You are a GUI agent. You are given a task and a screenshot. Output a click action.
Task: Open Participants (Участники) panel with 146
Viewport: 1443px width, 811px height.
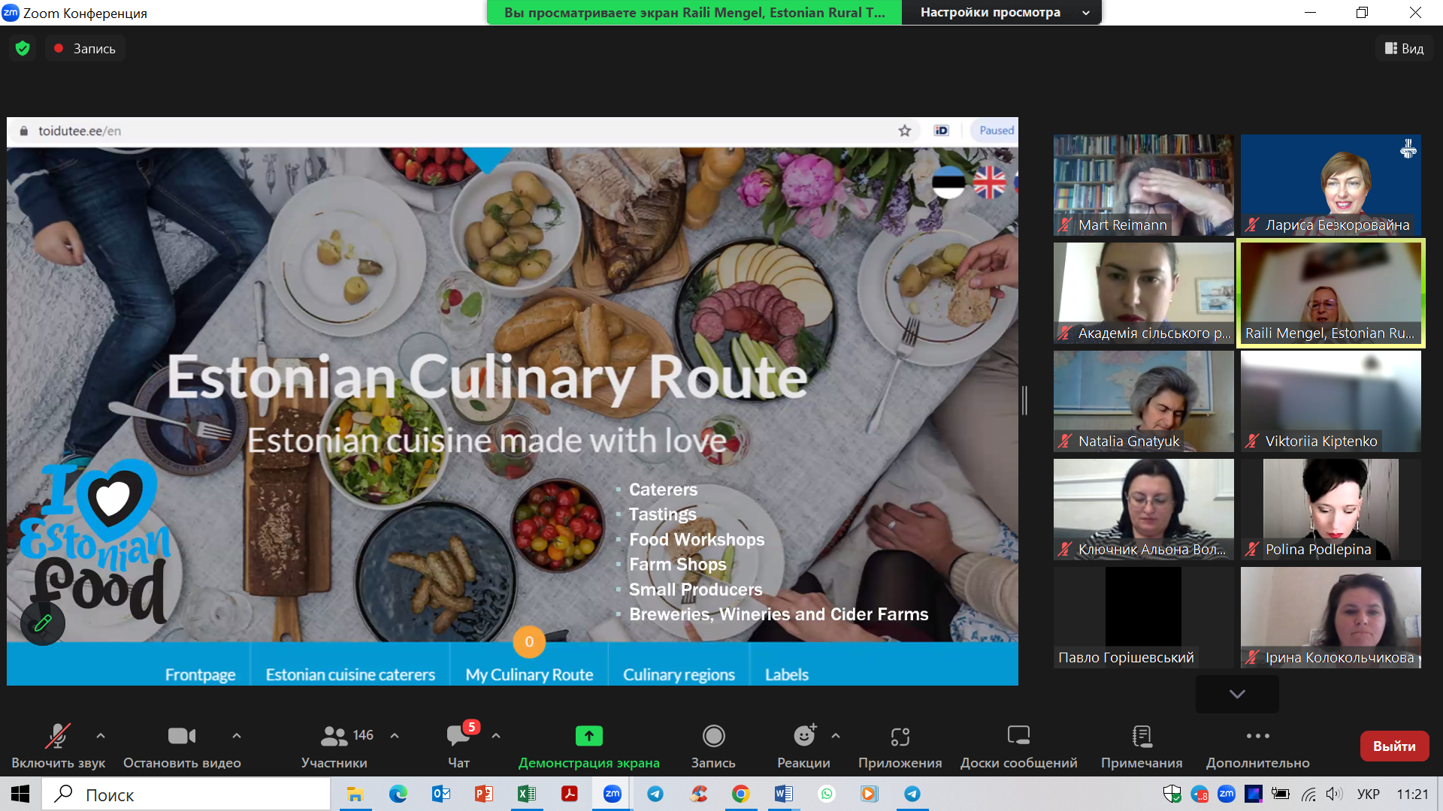click(x=334, y=736)
